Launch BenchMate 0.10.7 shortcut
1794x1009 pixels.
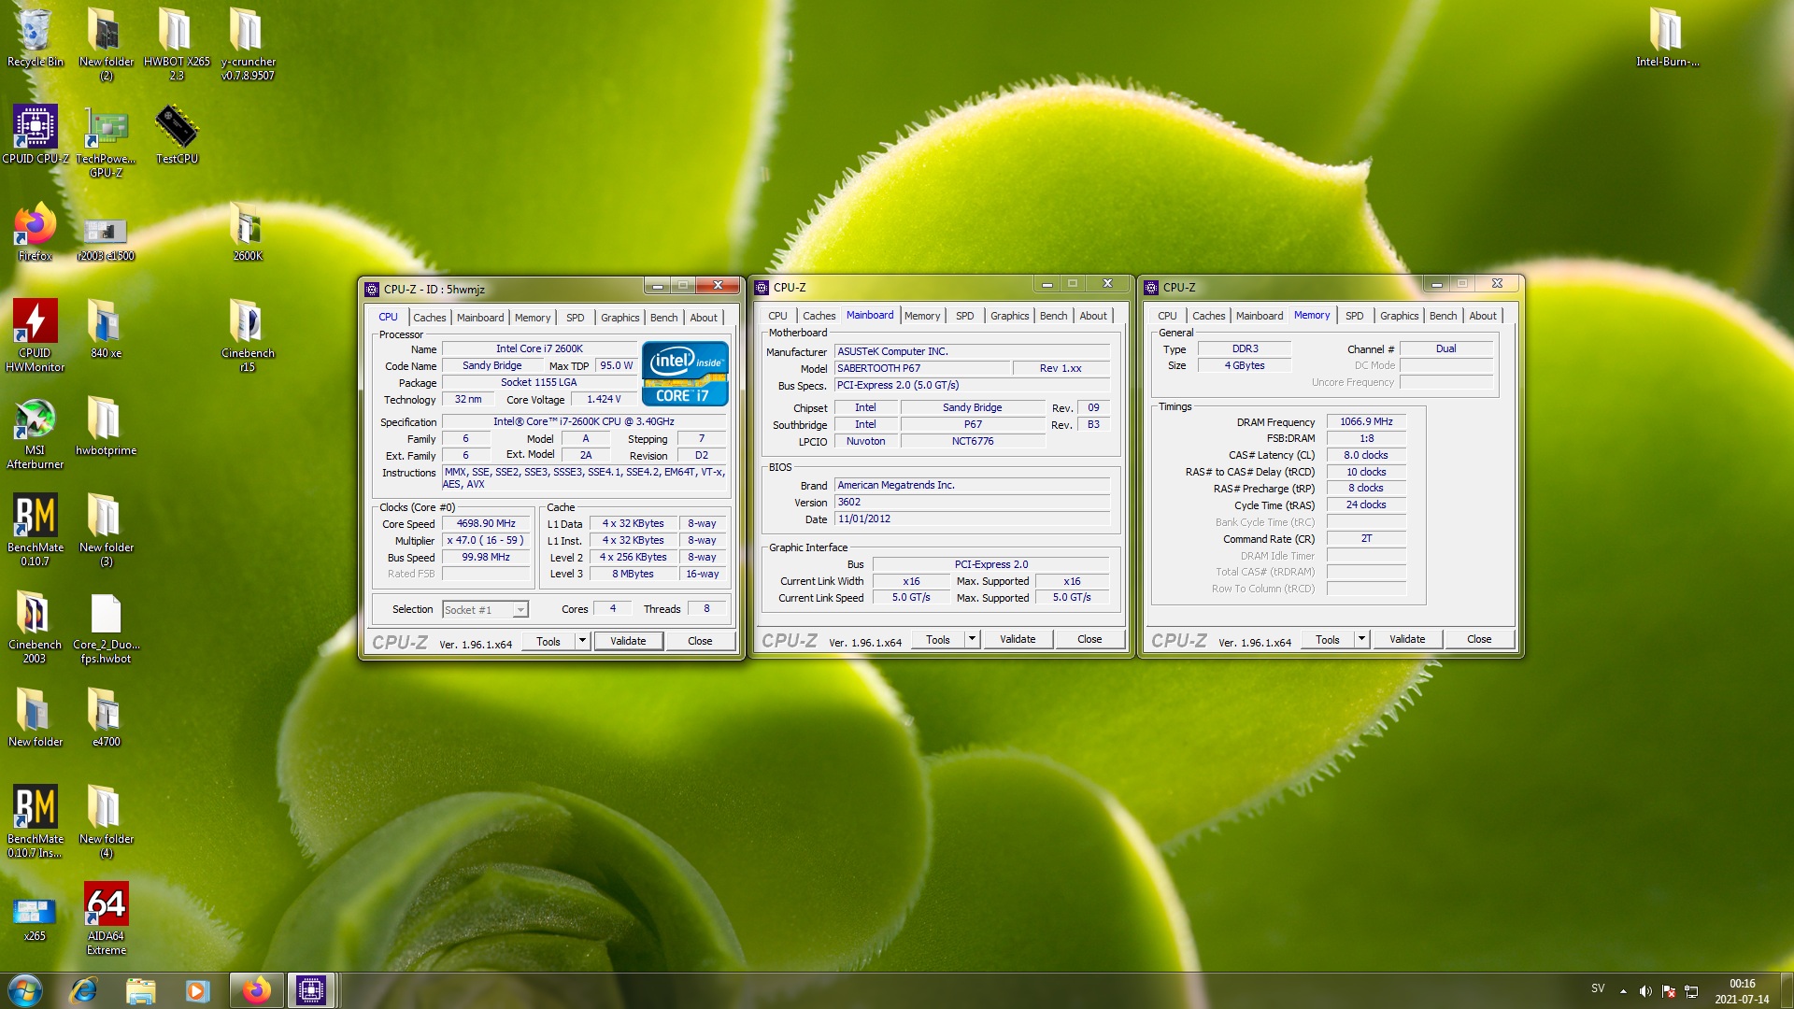pos(35,530)
